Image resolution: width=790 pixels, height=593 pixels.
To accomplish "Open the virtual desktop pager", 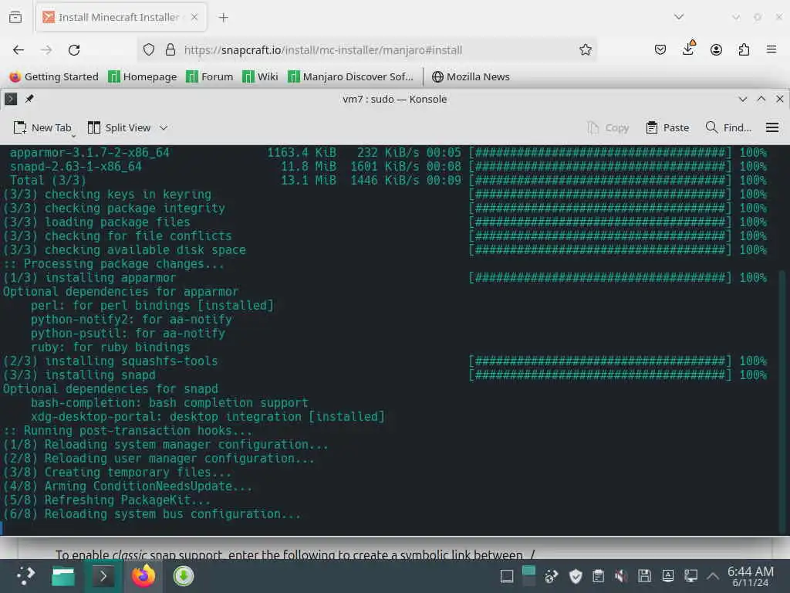I will coord(529,576).
